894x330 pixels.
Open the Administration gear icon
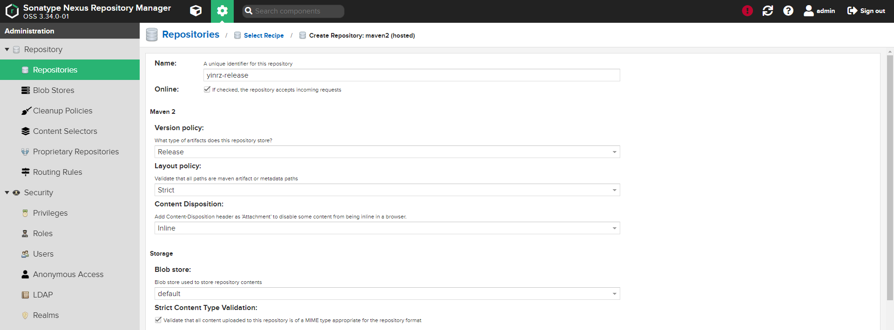coord(223,11)
